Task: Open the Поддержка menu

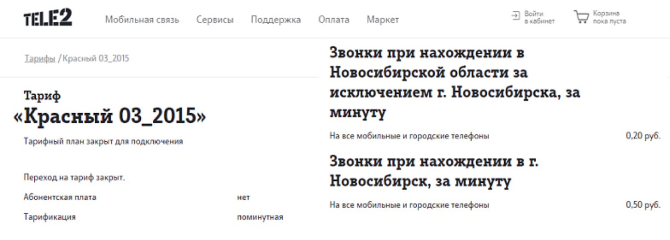Action: tap(276, 20)
